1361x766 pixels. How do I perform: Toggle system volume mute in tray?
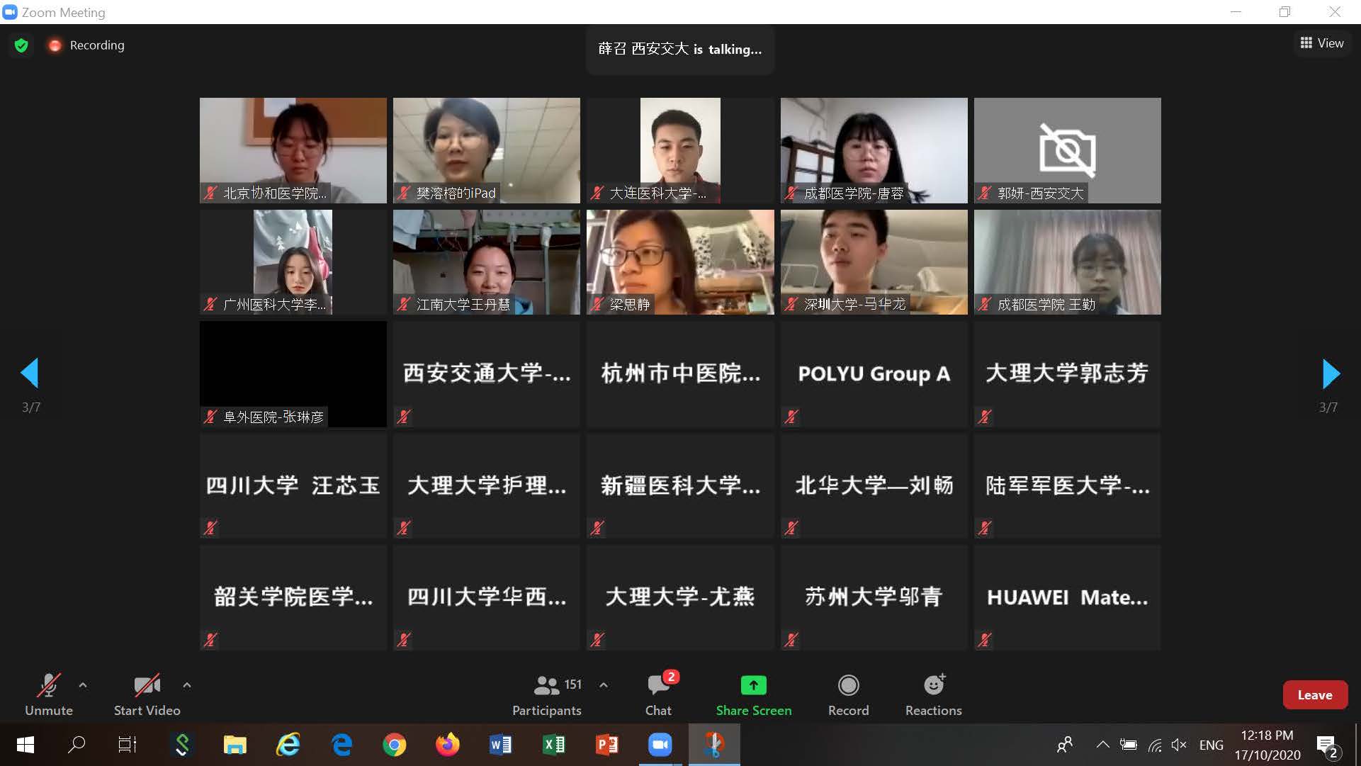1179,745
